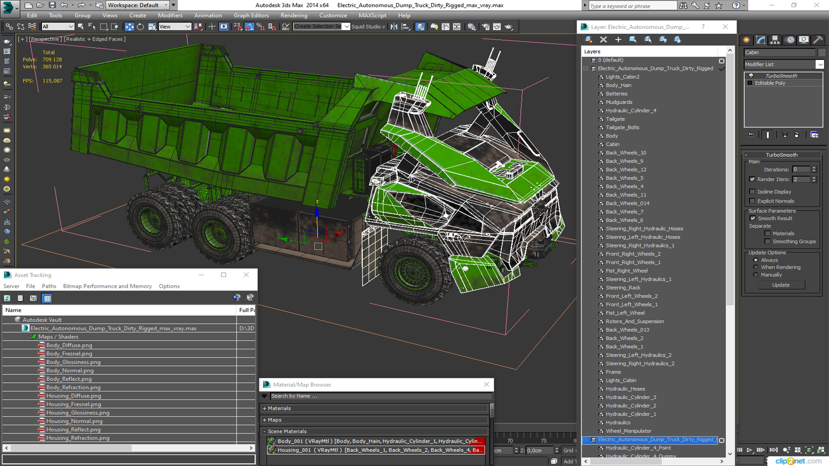
Task: Open the Modifiers menu
Action: click(x=170, y=15)
